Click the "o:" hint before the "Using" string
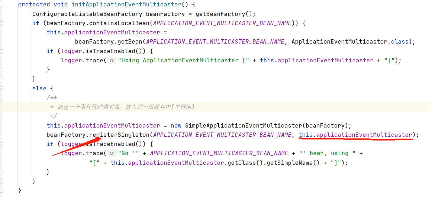Viewport: 431px width, 197px height. click(x=112, y=61)
